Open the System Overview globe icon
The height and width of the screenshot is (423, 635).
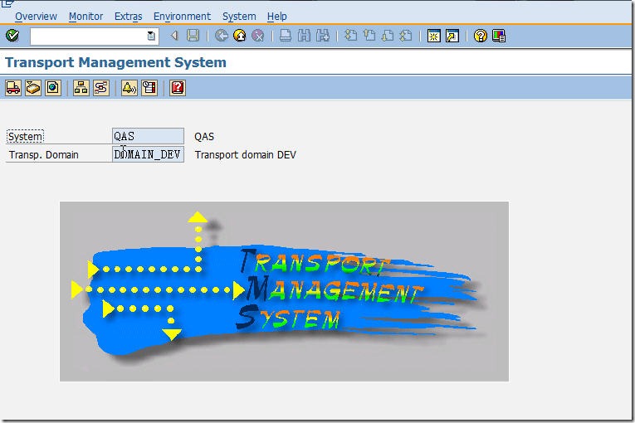[53, 88]
